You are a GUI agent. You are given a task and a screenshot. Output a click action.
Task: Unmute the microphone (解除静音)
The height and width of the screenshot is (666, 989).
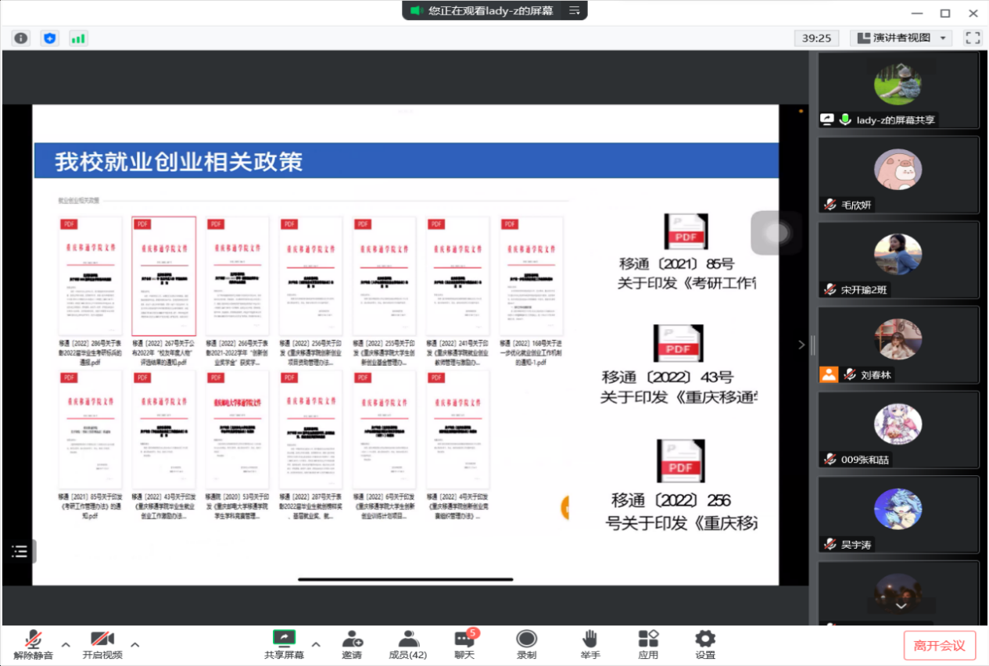pos(33,644)
